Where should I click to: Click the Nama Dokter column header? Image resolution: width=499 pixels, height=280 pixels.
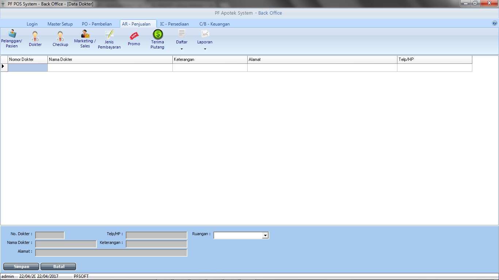pyautogui.click(x=110, y=59)
